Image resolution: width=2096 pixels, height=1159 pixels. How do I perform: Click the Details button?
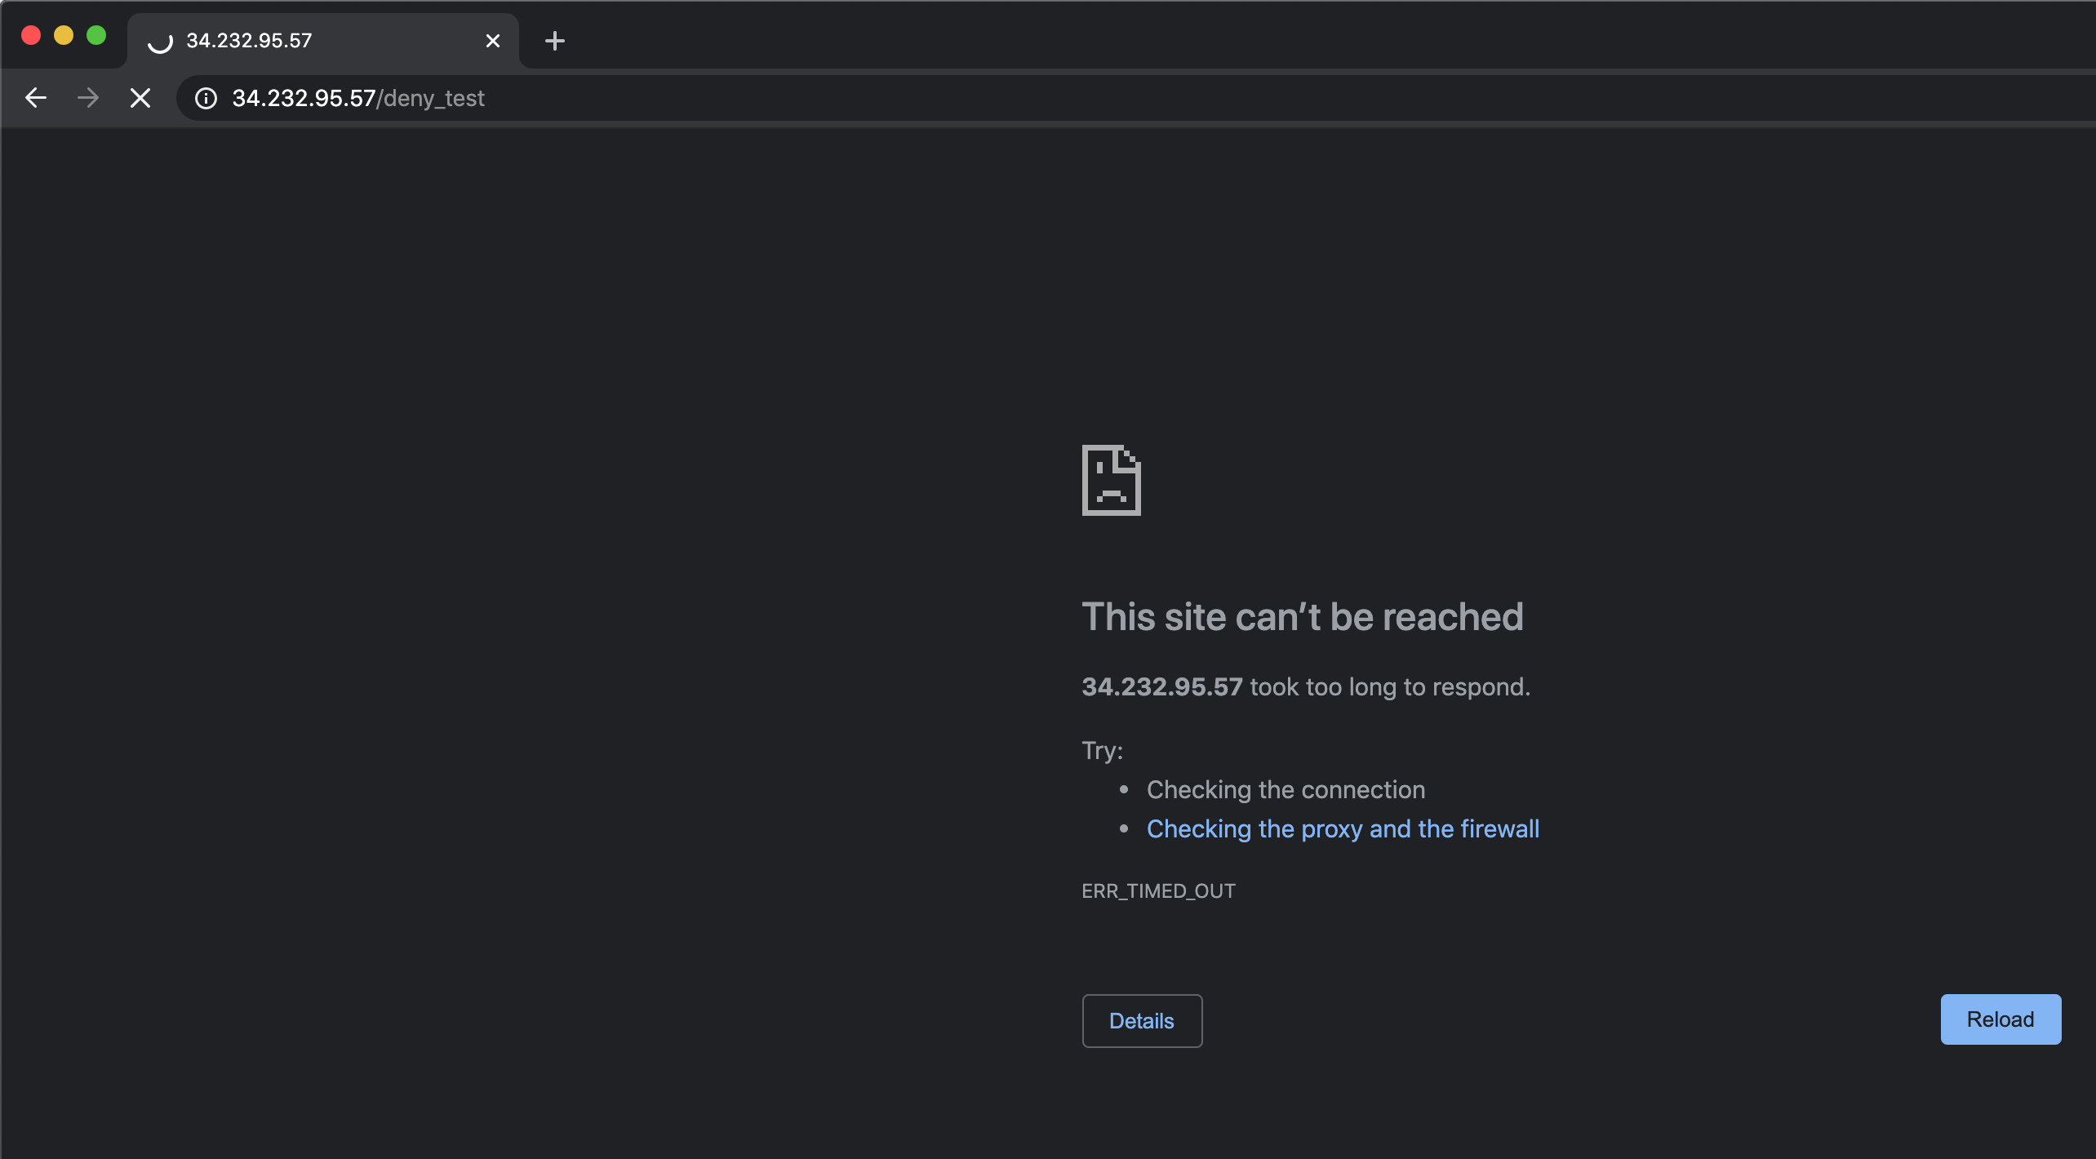pos(1140,1019)
